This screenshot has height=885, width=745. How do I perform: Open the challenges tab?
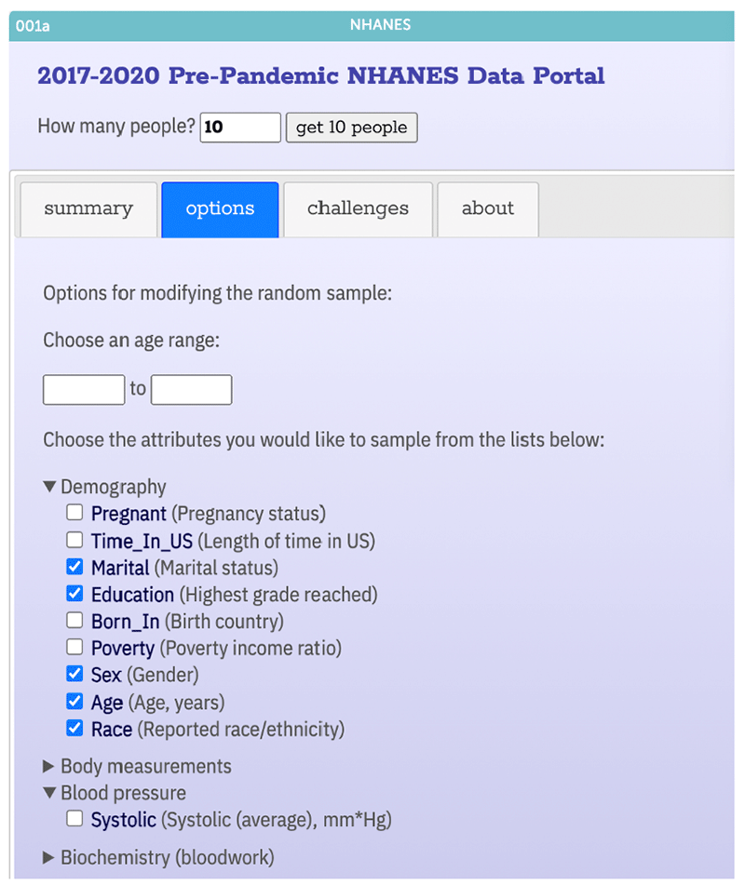pos(358,209)
